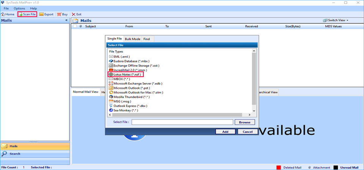
Task: Sort mails by From column
Action: [129, 26]
